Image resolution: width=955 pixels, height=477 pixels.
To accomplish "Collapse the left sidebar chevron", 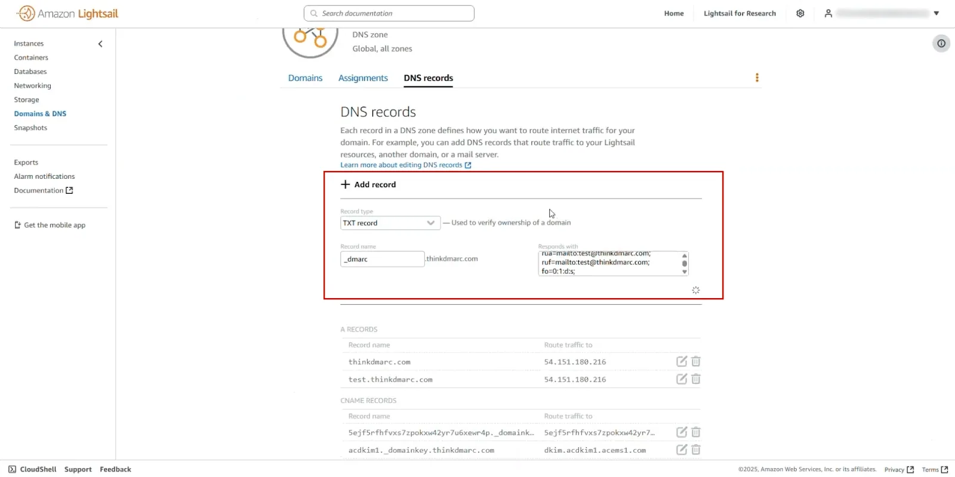I will [x=100, y=44].
